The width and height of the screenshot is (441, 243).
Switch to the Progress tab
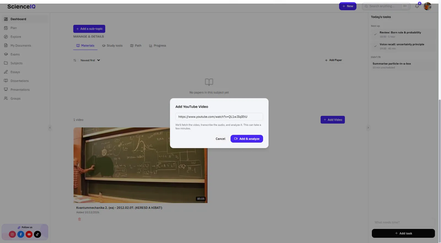[x=158, y=46]
